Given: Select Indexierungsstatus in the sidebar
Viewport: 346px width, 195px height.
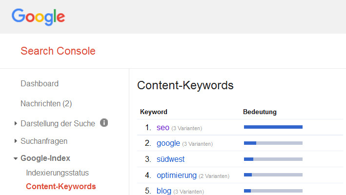Looking at the screenshot, I should (x=57, y=173).
